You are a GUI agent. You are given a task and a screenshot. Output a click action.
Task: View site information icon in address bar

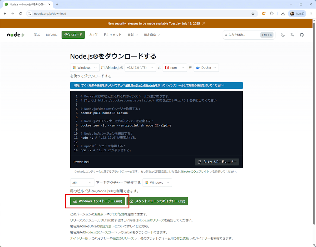[x=30, y=14]
